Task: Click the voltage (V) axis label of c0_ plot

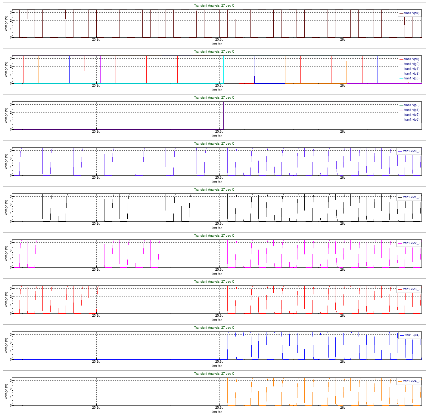Action: point(6,161)
